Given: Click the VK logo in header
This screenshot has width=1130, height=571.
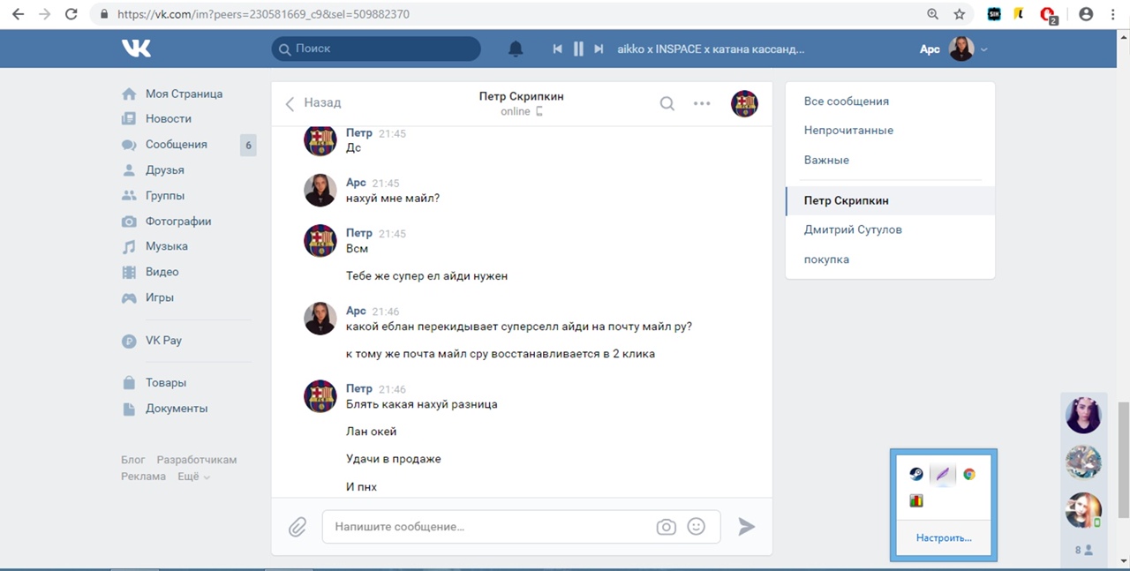Looking at the screenshot, I should pyautogui.click(x=136, y=49).
